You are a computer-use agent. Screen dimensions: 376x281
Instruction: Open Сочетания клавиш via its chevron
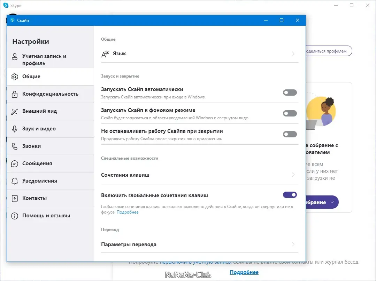(293, 175)
